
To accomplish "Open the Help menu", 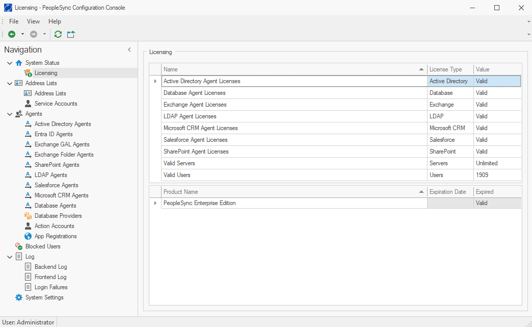I will (x=55, y=21).
